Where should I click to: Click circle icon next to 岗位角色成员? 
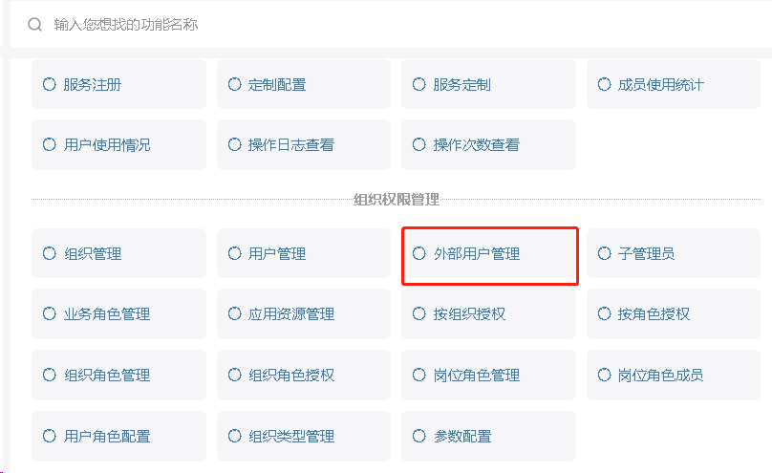604,375
